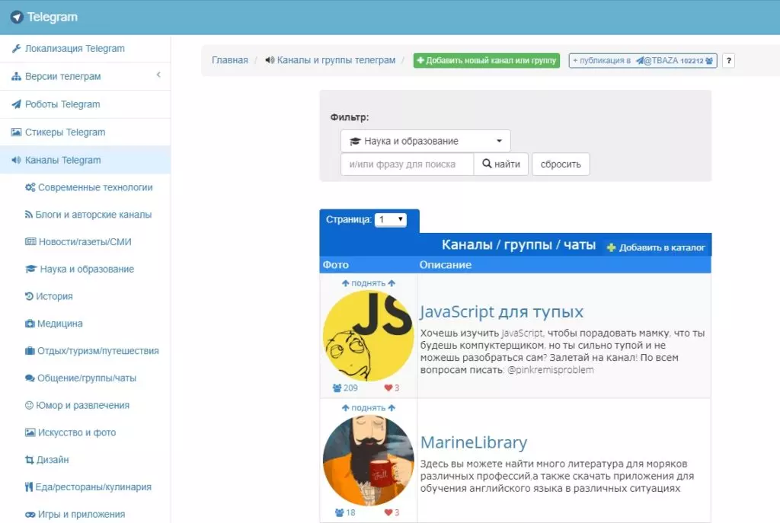The height and width of the screenshot is (523, 780).
Task: Click the сбросить reset button
Action: 561,164
